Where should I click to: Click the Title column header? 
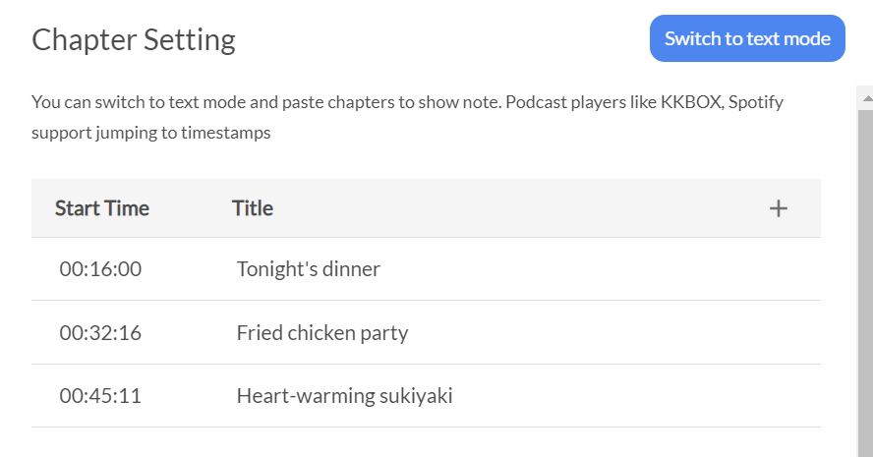click(253, 208)
